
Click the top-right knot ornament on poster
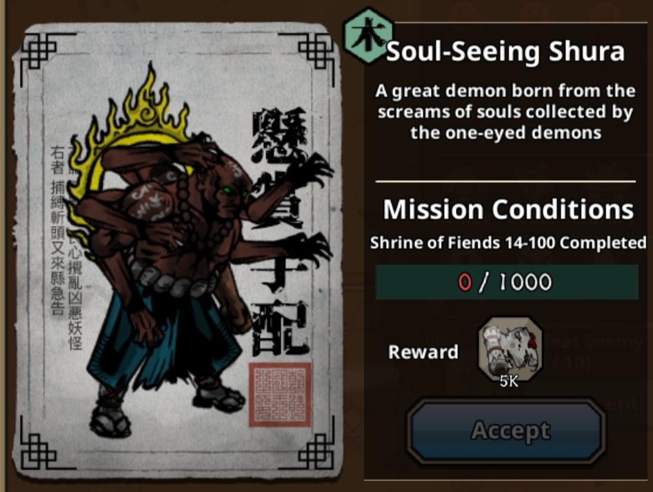pos(317,50)
